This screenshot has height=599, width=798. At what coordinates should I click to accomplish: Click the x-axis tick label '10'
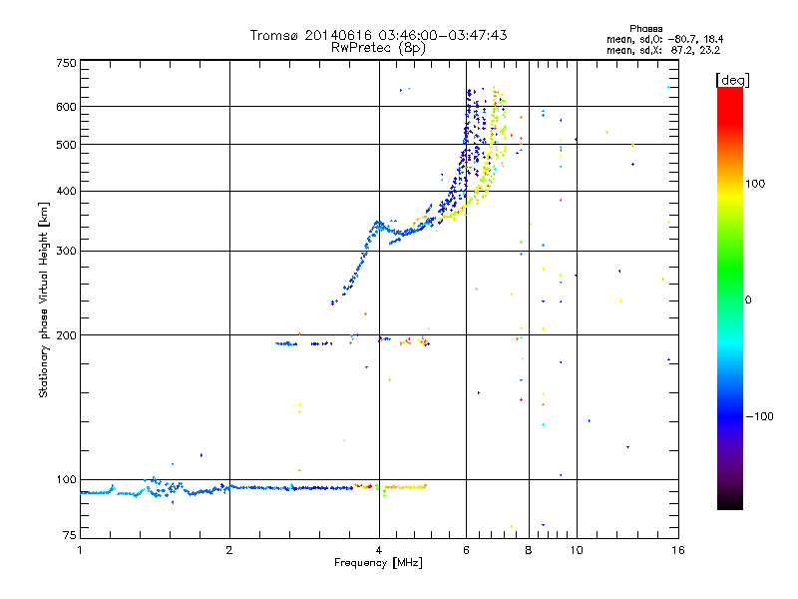(577, 550)
